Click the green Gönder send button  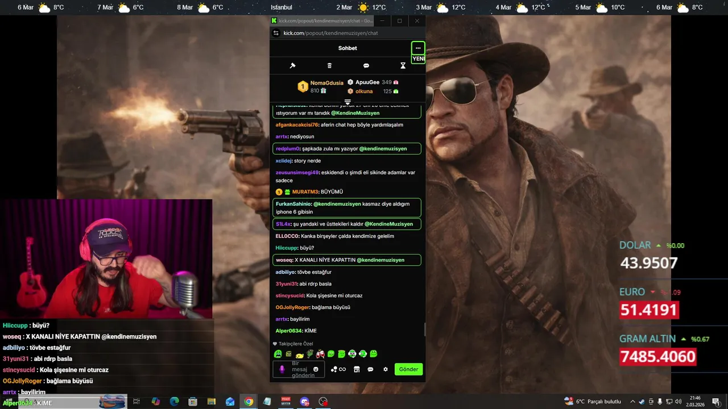408,369
